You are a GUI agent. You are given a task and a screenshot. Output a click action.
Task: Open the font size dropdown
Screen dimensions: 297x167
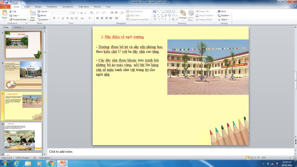[x=78, y=13]
